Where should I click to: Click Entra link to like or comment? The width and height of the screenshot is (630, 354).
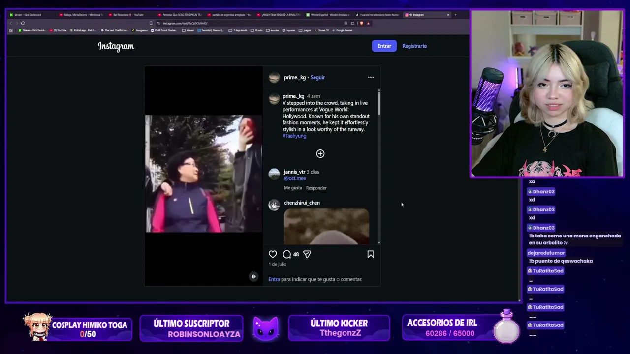click(x=274, y=279)
